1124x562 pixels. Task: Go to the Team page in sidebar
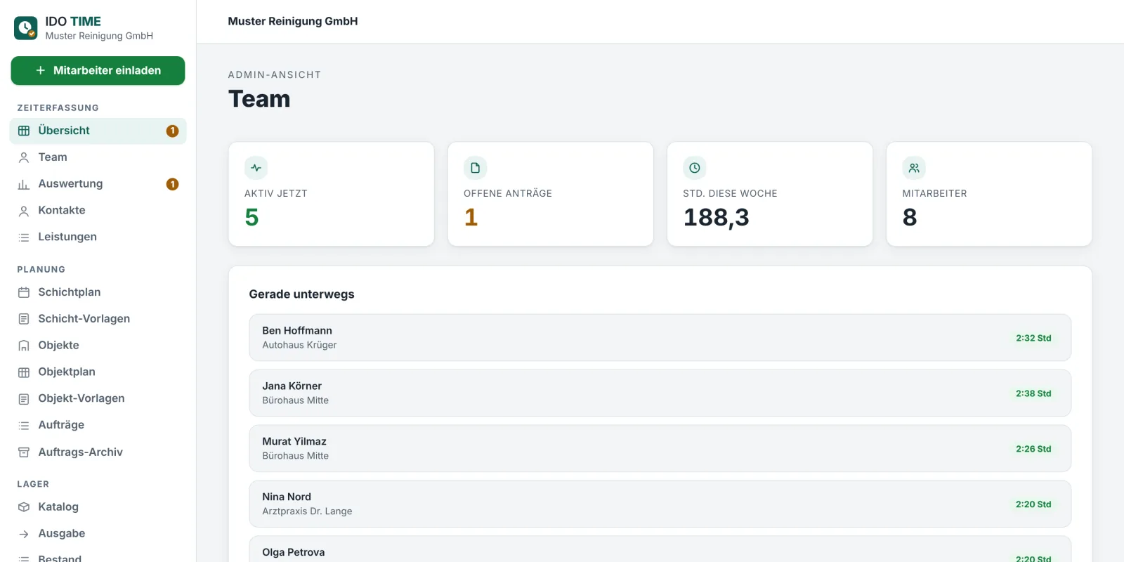[x=98, y=157]
